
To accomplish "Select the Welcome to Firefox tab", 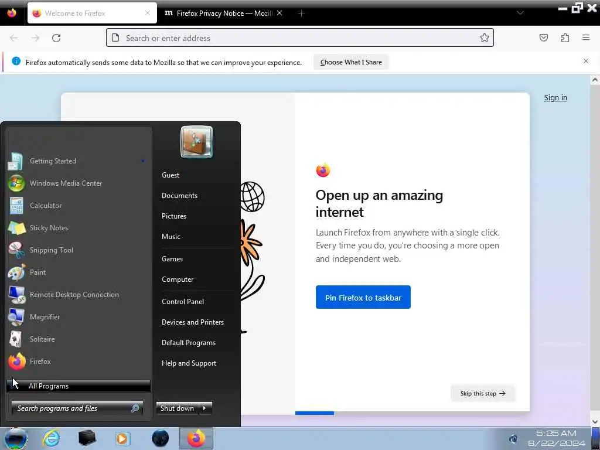I will [x=92, y=13].
